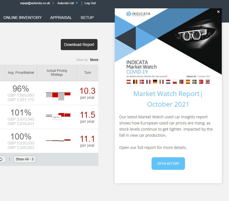The width and height of the screenshot is (229, 201).
Task: Open the APPRAISAL menu
Action: coord(61,18)
